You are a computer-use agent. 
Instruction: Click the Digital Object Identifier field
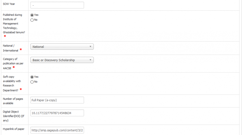(57, 113)
